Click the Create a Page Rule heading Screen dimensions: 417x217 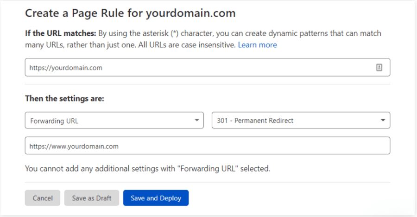pyautogui.click(x=130, y=13)
